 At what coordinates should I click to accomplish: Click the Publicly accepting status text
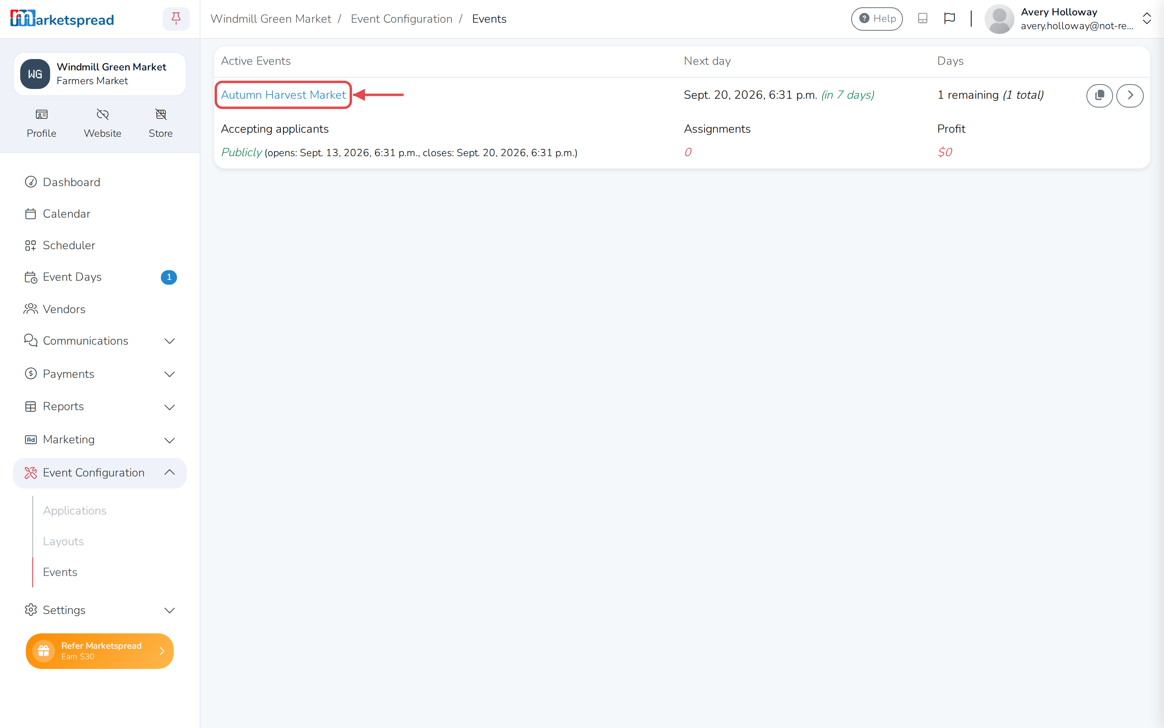click(241, 152)
